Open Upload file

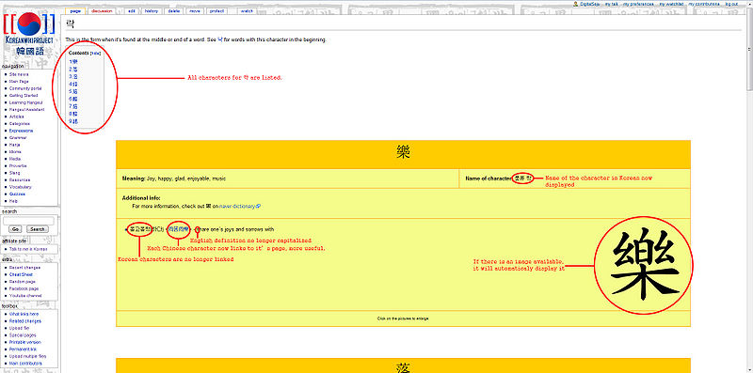coord(20,328)
